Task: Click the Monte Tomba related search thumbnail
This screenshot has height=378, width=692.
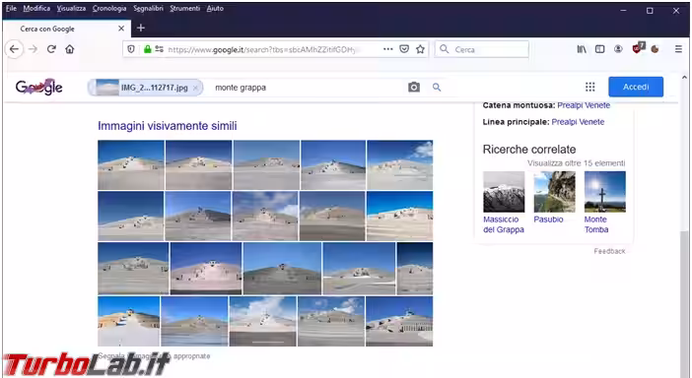Action: [604, 192]
